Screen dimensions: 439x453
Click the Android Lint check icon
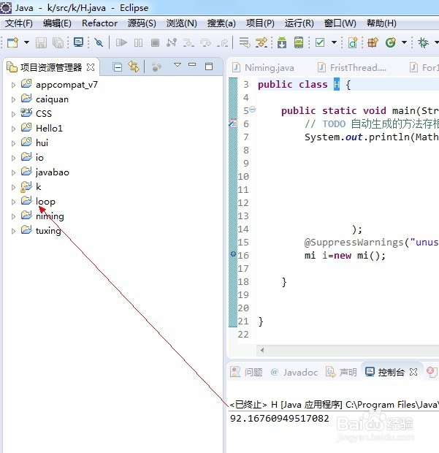(x=320, y=43)
